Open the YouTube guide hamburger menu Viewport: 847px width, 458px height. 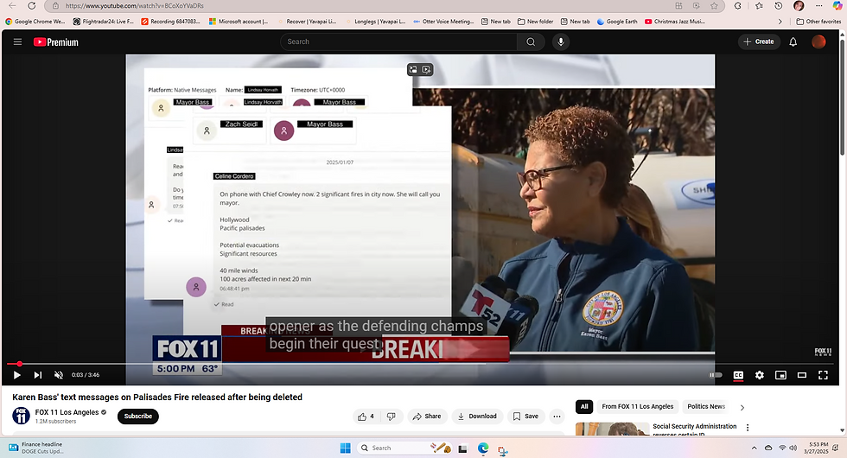[x=17, y=41]
